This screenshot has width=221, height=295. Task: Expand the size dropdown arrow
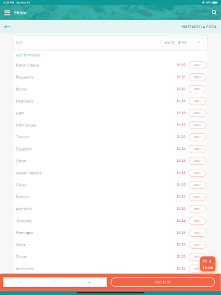199,42
